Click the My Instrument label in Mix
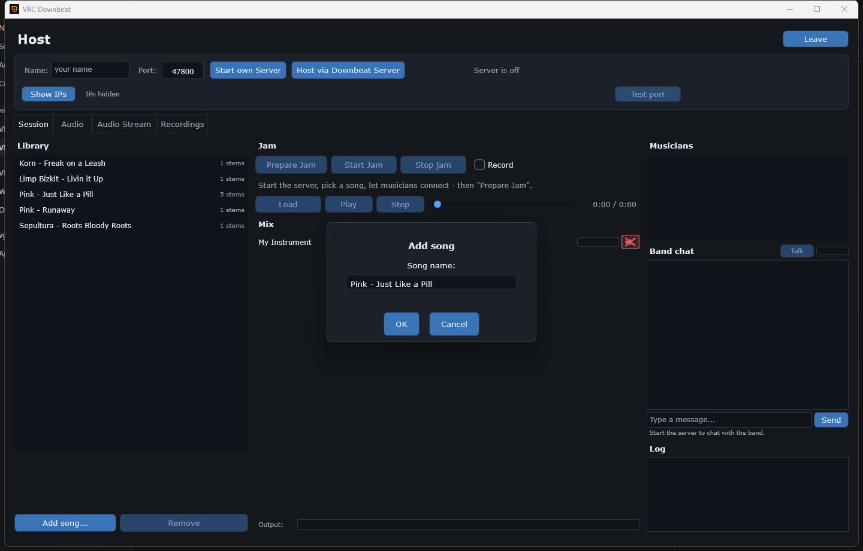This screenshot has width=863, height=551. click(285, 242)
